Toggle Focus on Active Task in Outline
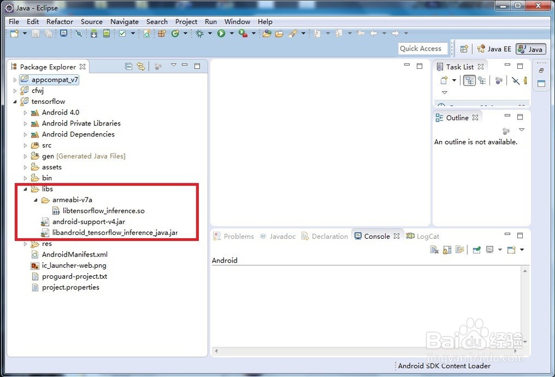This screenshot has width=555, height=377. (x=506, y=132)
